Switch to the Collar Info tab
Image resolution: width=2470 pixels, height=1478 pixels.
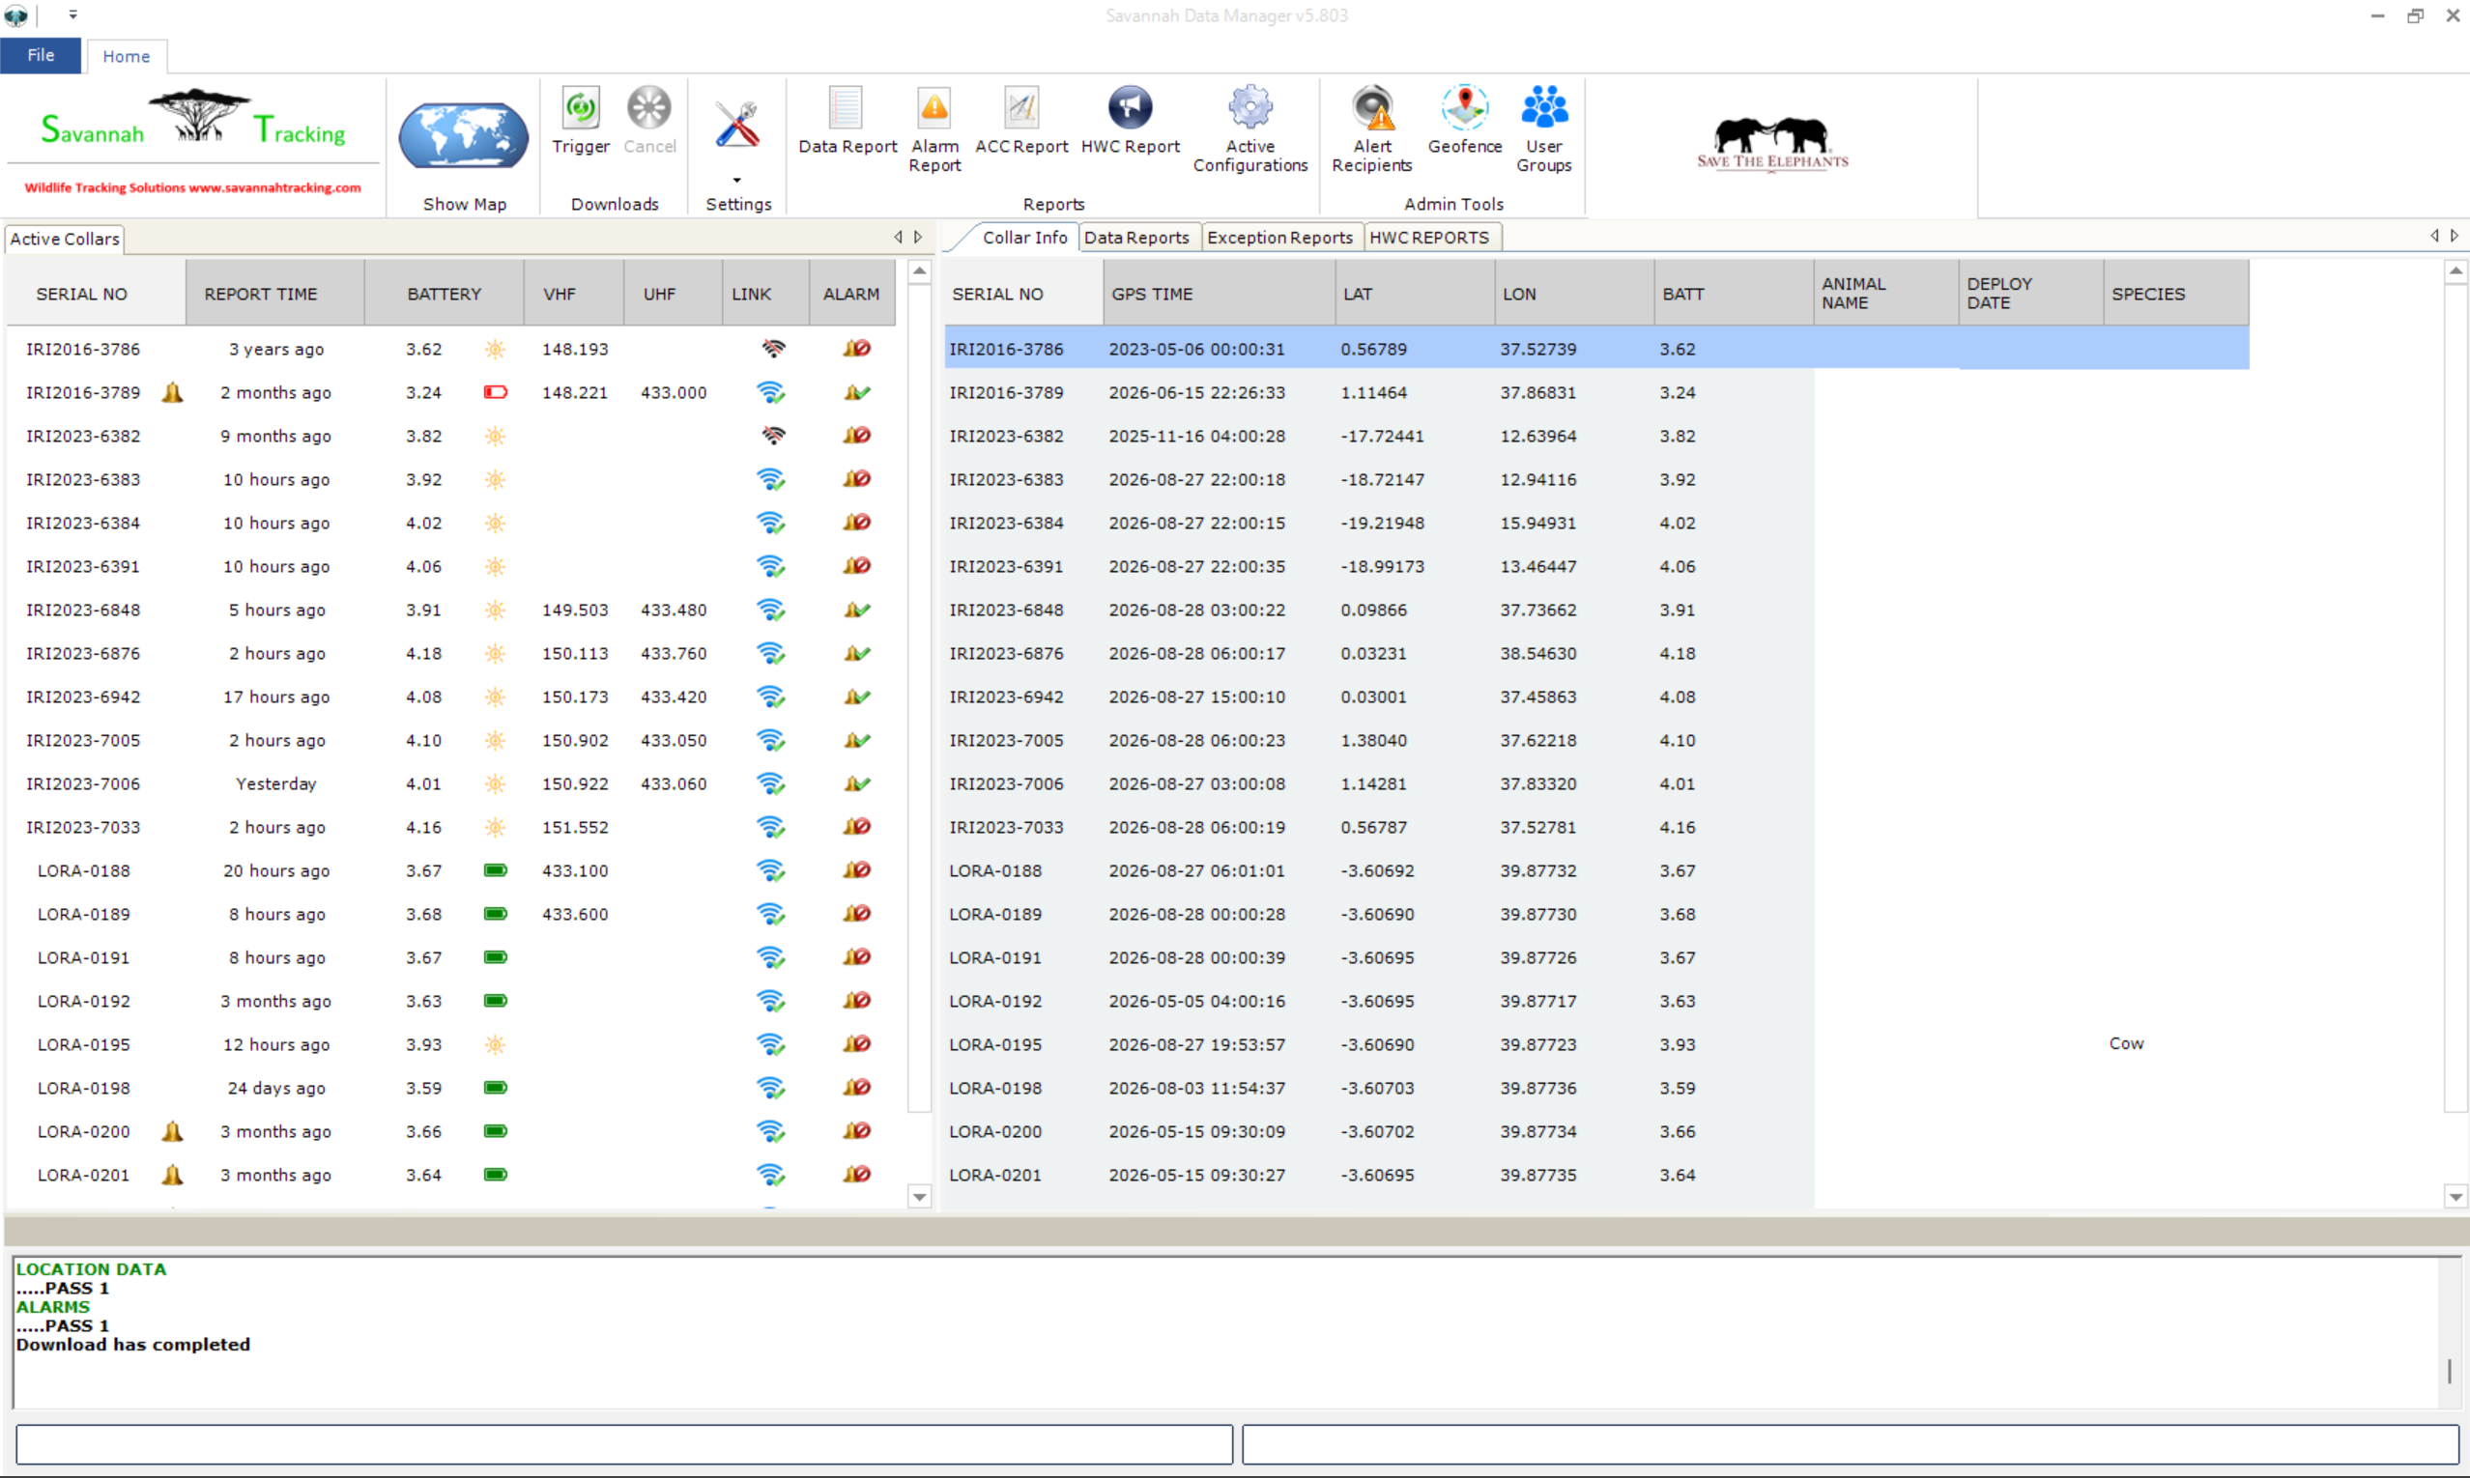coord(1023,237)
